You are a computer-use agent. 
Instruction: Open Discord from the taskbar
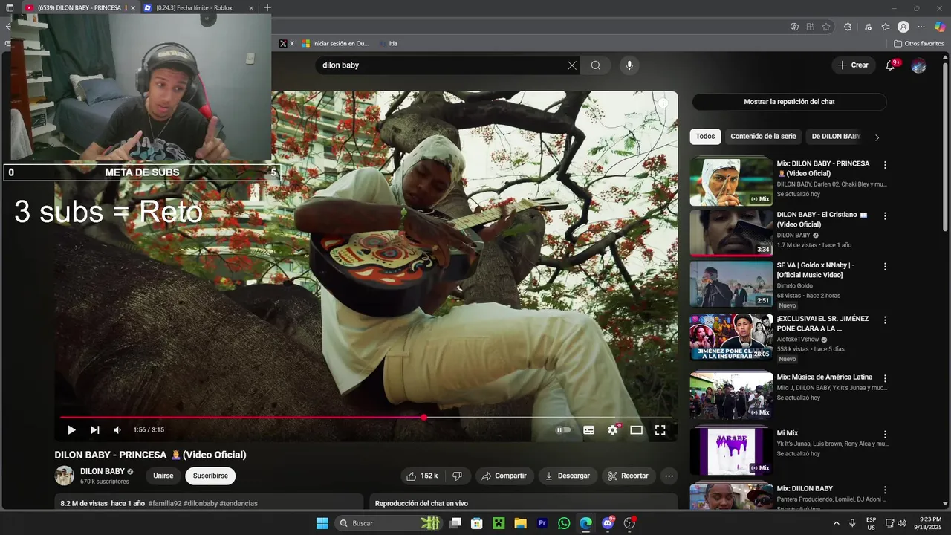point(608,523)
